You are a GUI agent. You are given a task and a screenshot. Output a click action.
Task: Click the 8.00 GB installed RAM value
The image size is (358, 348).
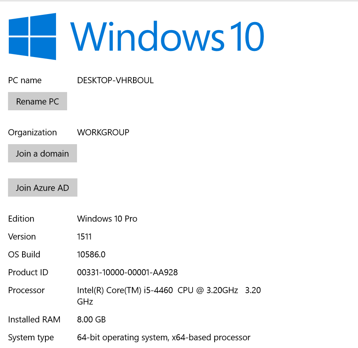[x=92, y=319]
